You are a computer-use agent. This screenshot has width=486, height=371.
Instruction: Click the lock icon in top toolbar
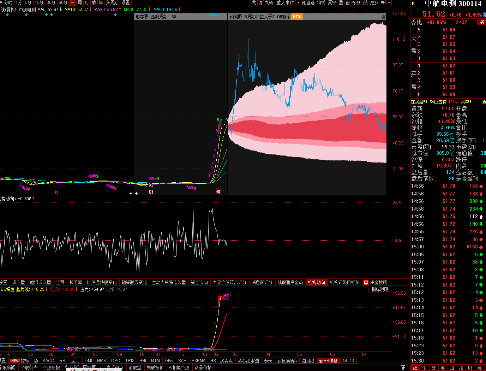click(365, 2)
